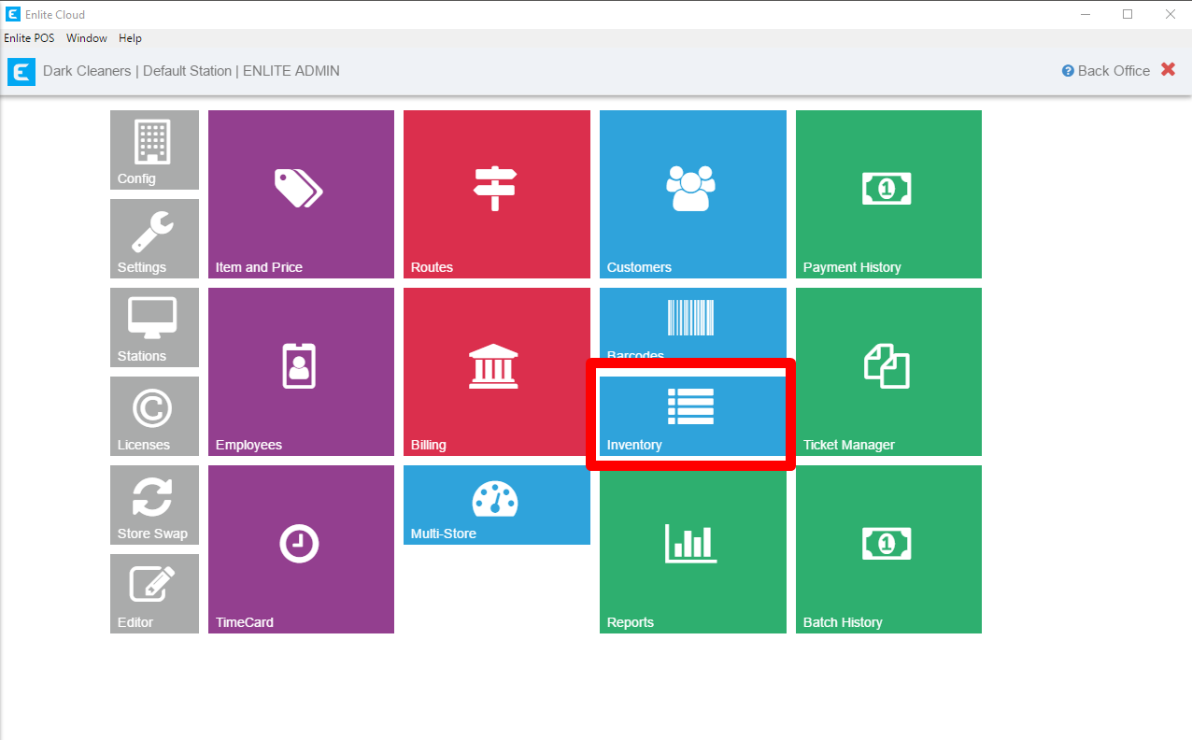Open the Store Swap tile
This screenshot has width=1192, height=740.
(154, 505)
